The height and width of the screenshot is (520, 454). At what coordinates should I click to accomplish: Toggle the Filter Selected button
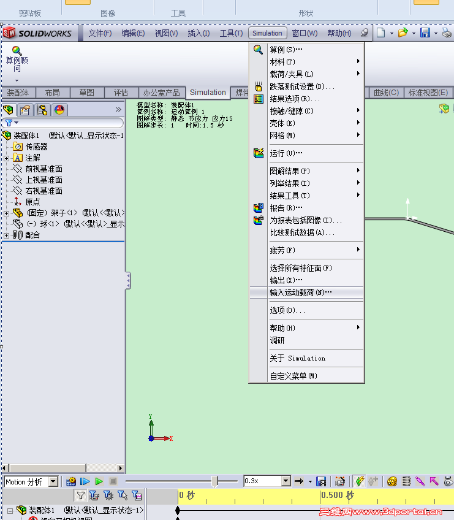click(123, 495)
